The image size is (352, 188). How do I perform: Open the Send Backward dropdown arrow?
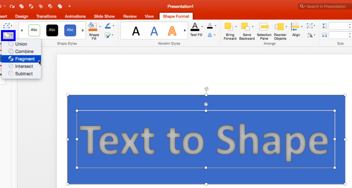click(x=252, y=27)
